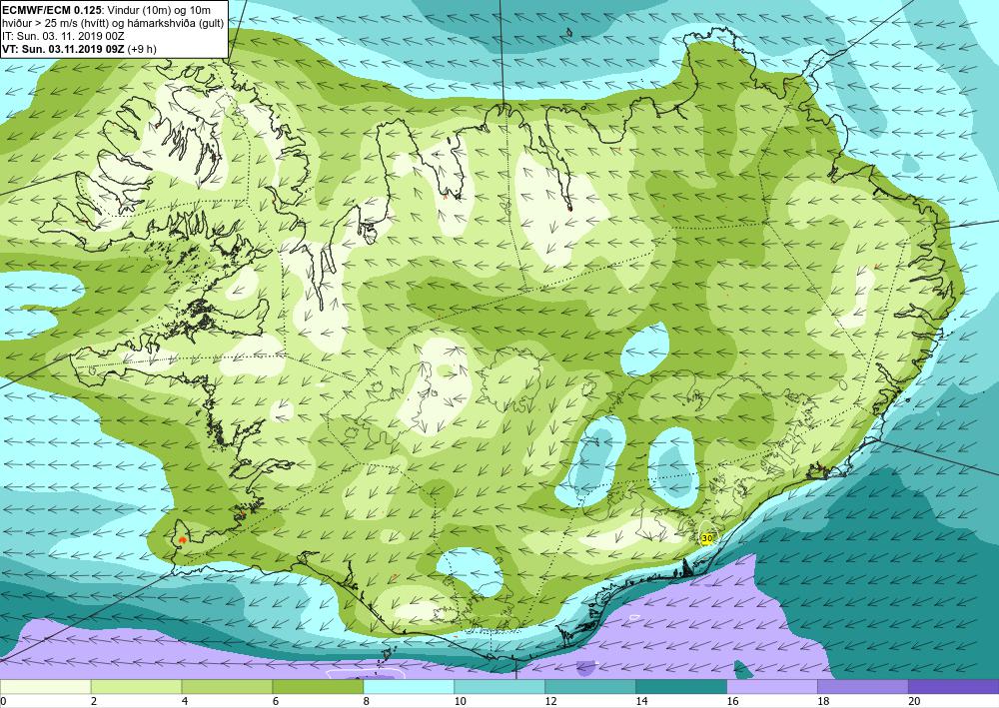Screen dimensions: 999x708
Task: Click the light purple 16–18 m/s legend swatch
Action: 771,687
